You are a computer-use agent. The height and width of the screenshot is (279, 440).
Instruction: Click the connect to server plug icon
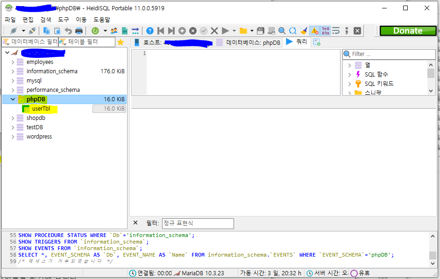(x=13, y=31)
